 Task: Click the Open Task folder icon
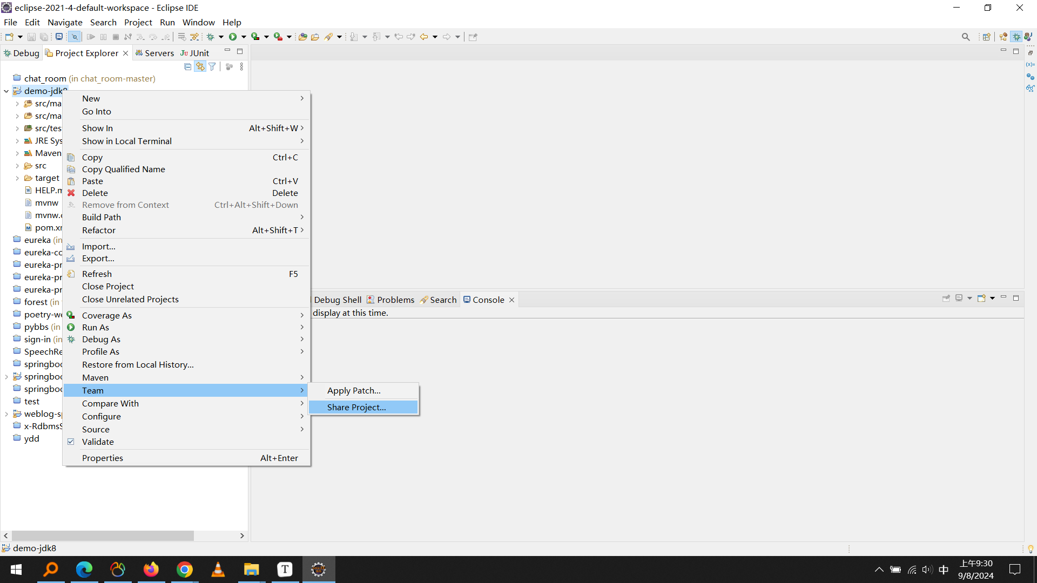[315, 37]
